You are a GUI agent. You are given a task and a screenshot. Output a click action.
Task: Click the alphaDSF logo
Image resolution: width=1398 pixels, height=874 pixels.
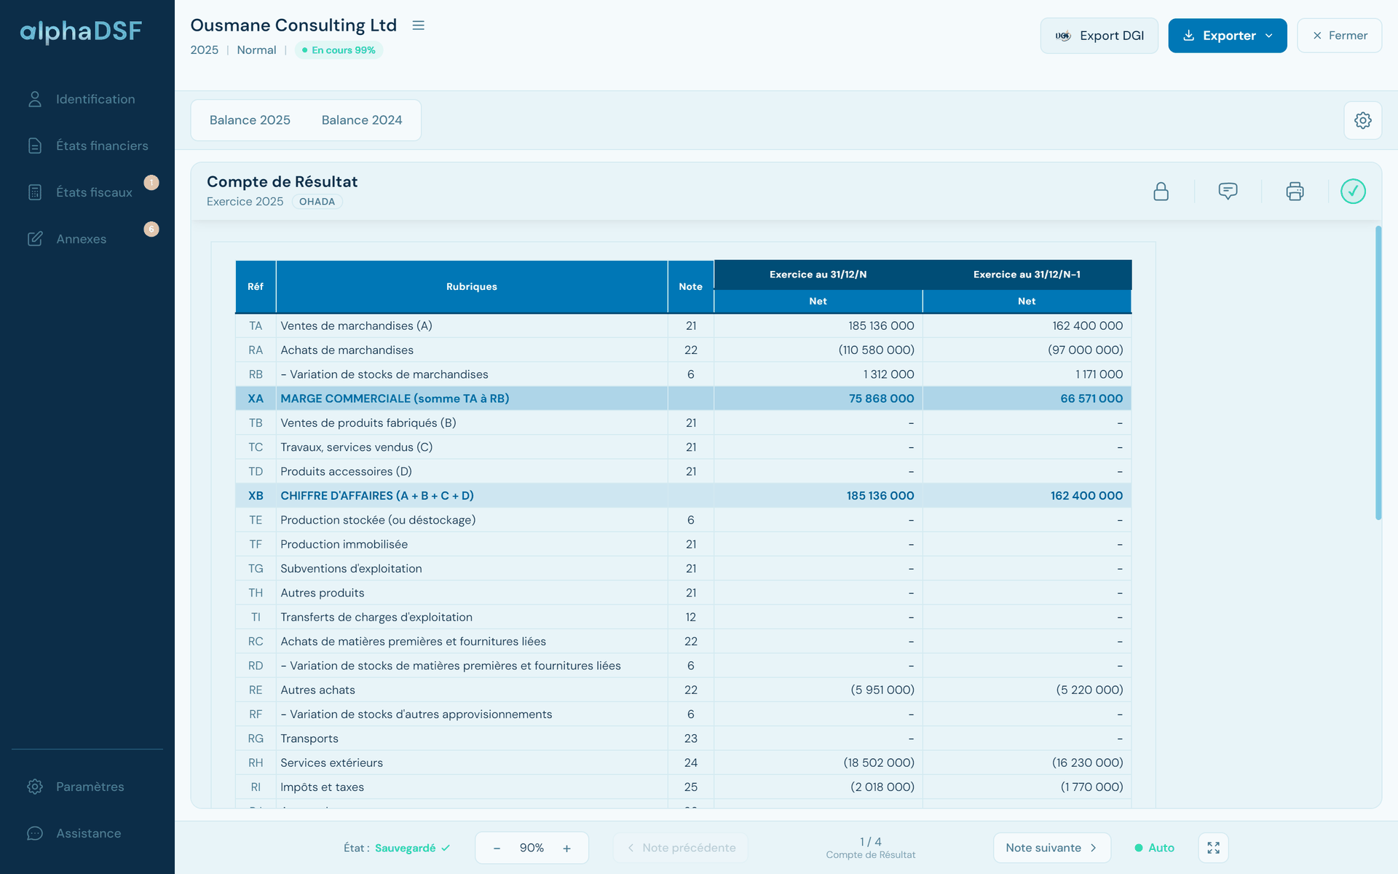81,31
